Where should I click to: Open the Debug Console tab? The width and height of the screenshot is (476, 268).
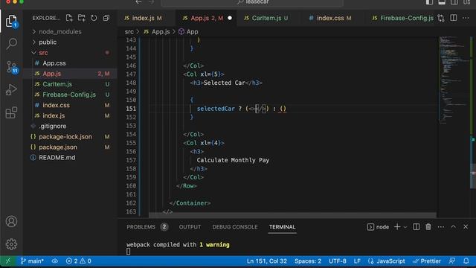click(235, 227)
